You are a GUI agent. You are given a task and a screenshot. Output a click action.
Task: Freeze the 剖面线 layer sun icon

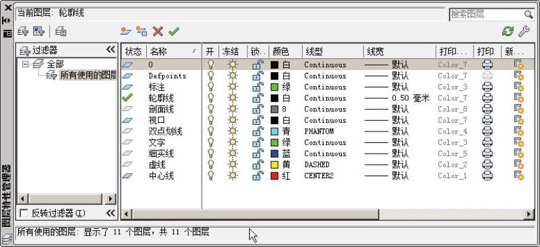click(x=233, y=109)
